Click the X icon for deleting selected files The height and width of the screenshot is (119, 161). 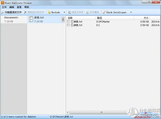(x=25, y=12)
